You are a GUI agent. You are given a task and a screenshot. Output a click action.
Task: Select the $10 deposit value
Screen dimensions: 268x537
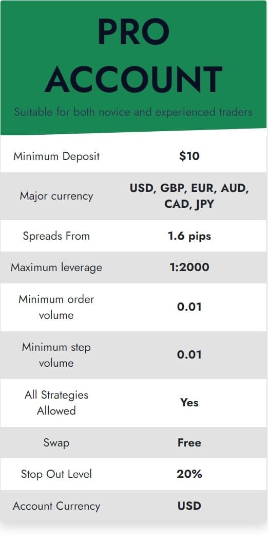(x=189, y=156)
